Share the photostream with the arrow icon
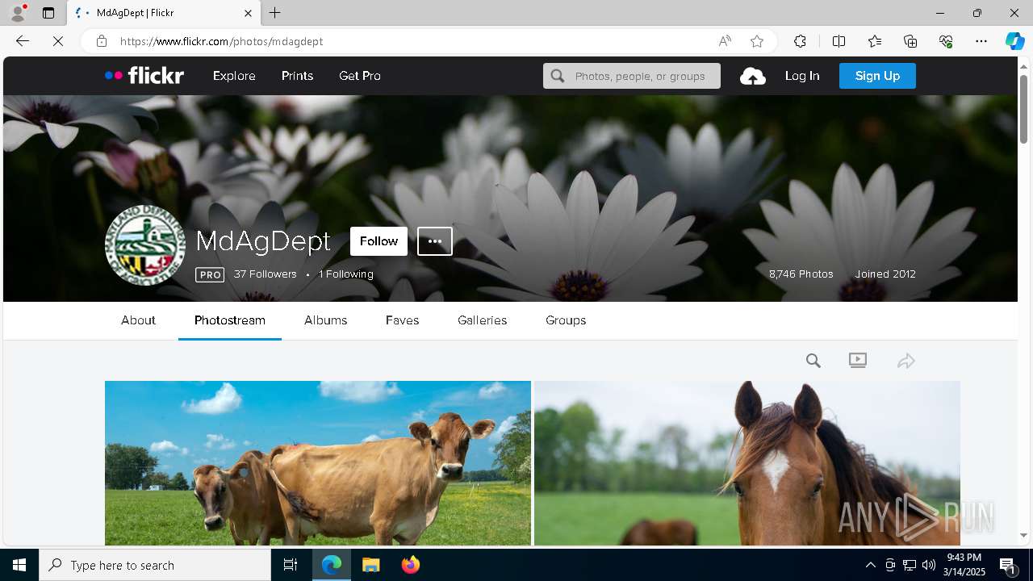1033x581 pixels. click(905, 361)
